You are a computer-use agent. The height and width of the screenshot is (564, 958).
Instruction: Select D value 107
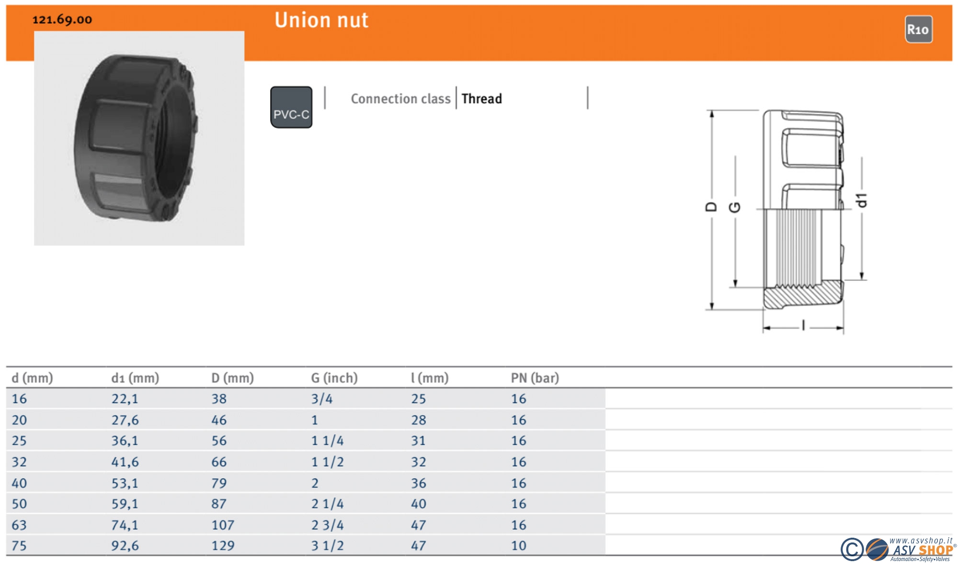pyautogui.click(x=223, y=525)
